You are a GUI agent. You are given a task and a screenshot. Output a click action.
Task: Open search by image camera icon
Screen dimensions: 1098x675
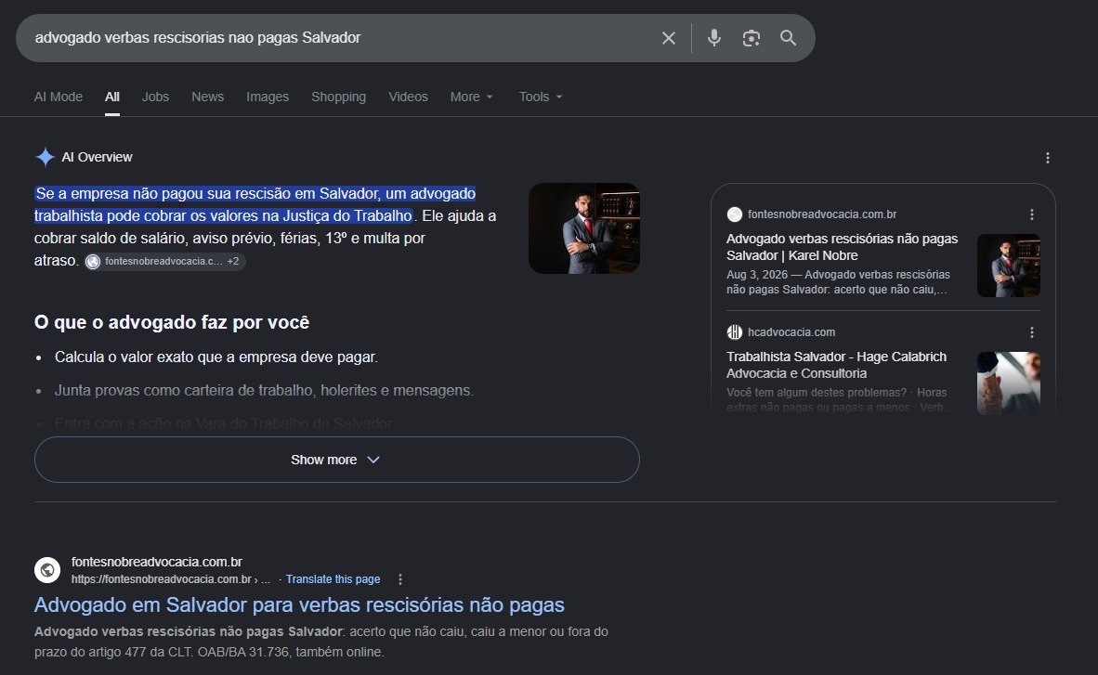point(752,38)
